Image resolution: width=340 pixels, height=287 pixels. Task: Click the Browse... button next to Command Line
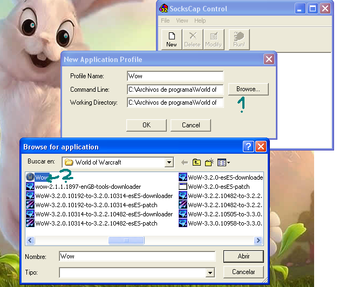248,89
